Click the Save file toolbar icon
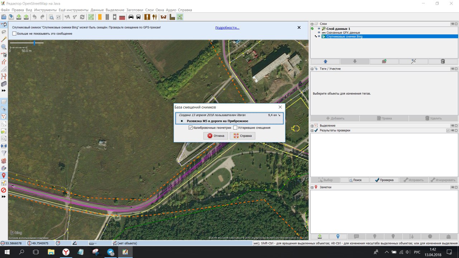 [x=11, y=17]
